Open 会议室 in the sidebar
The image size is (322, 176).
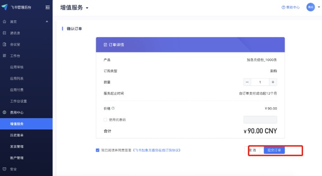(15, 44)
